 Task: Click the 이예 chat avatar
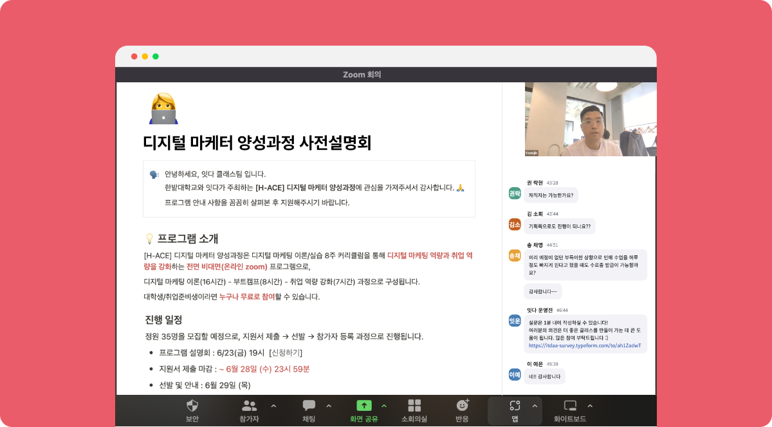515,374
